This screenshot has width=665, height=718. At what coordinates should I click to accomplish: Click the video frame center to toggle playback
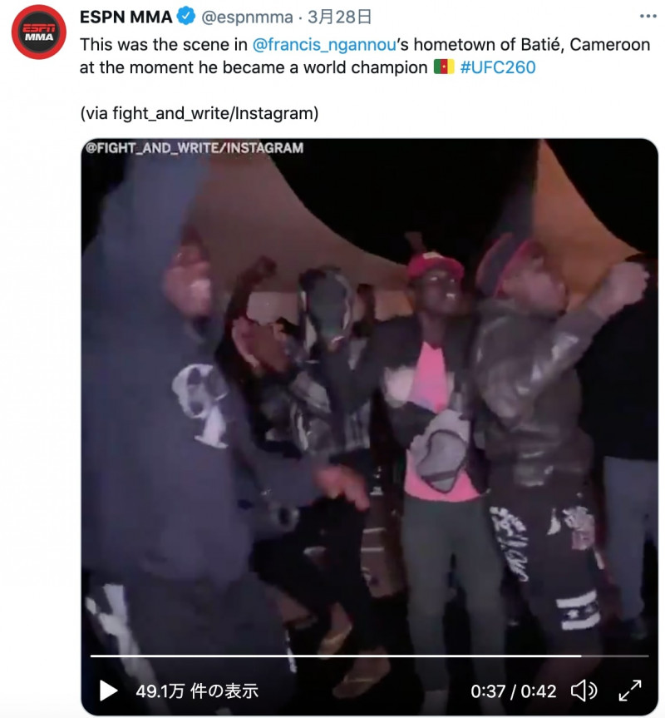(x=370, y=426)
